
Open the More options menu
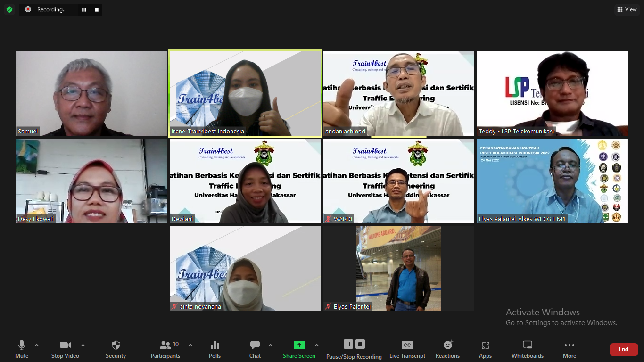(x=569, y=349)
